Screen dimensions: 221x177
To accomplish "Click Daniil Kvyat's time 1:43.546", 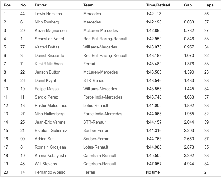I will [x=154, y=80].
